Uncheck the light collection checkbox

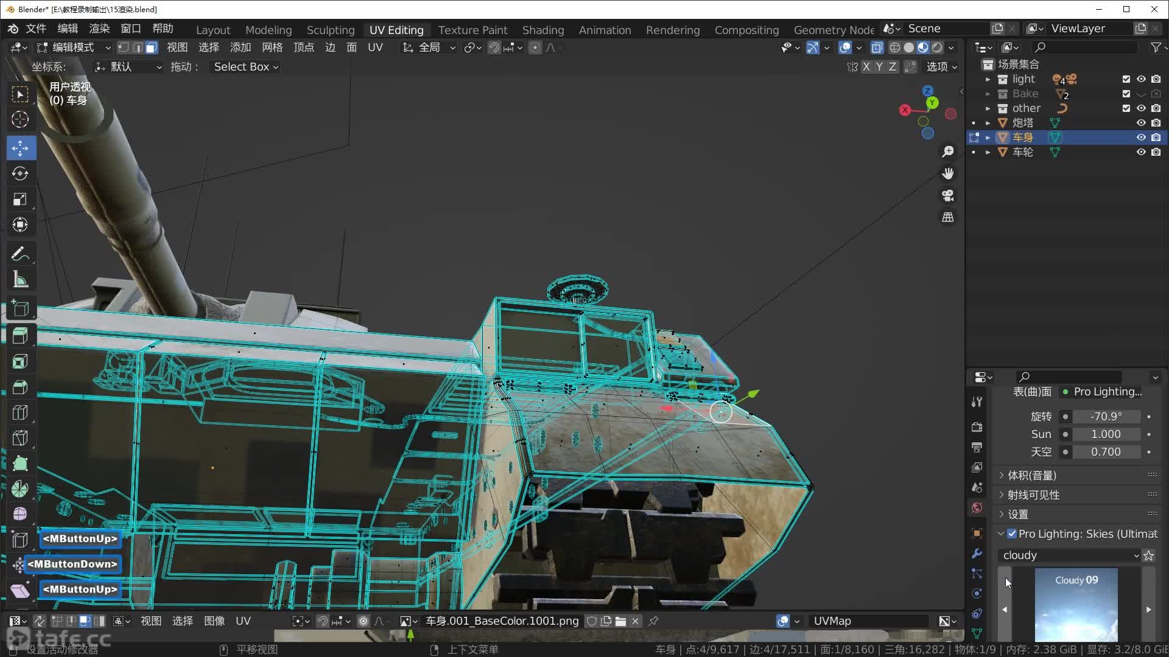point(1126,79)
